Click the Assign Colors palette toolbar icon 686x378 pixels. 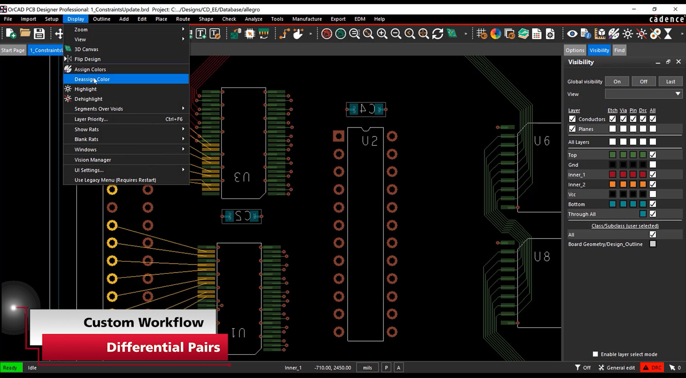click(x=614, y=34)
